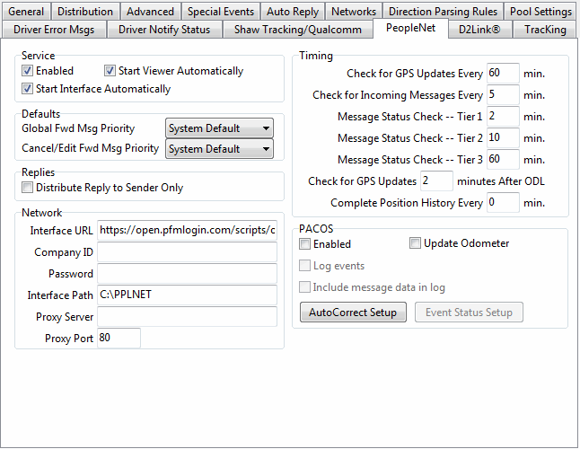580x449 pixels.
Task: Open Shaw Tracking/Qualcomm tab
Action: [x=298, y=30]
